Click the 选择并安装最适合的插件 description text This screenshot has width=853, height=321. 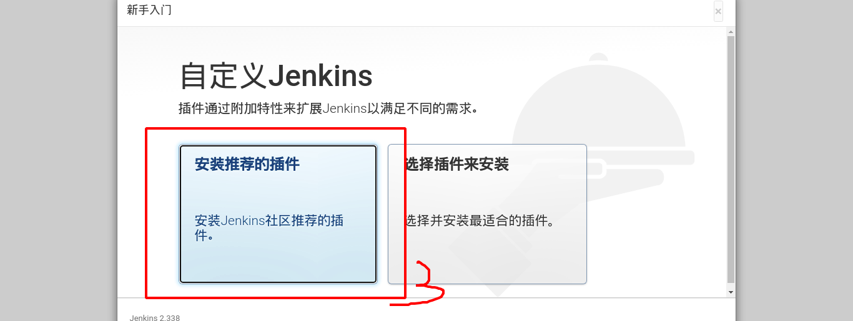click(480, 221)
